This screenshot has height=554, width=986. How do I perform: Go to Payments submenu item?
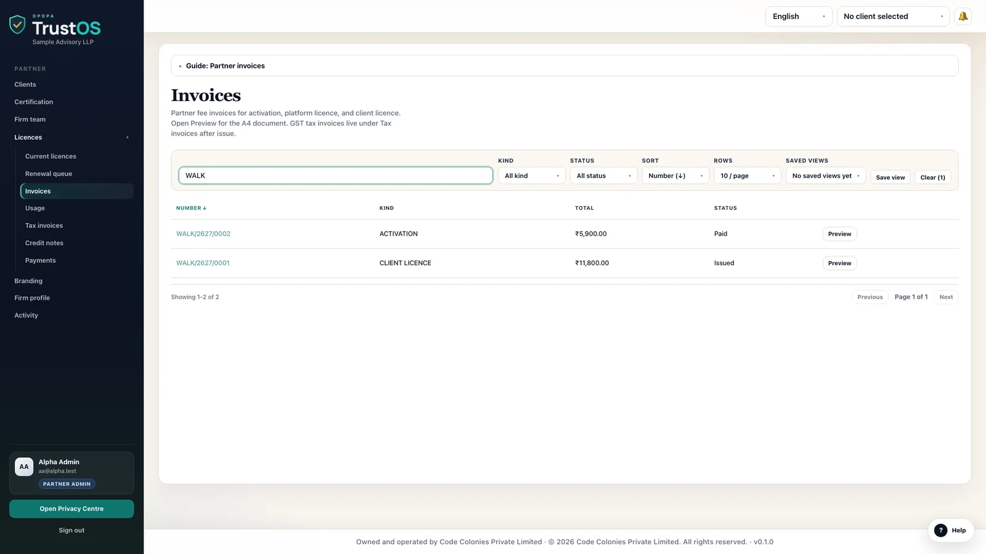pos(41,260)
